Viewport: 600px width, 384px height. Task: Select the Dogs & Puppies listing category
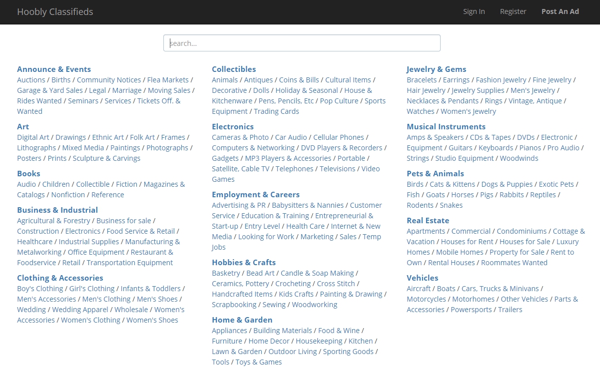(x=507, y=184)
